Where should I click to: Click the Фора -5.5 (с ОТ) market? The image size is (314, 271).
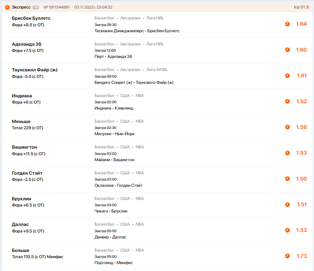(x=28, y=77)
